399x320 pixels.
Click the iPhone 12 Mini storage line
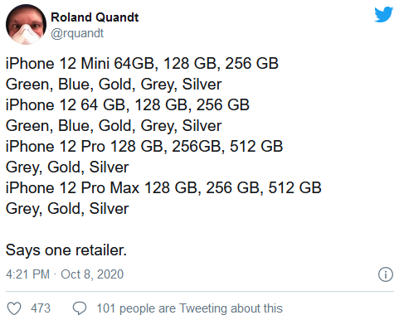coord(142,64)
